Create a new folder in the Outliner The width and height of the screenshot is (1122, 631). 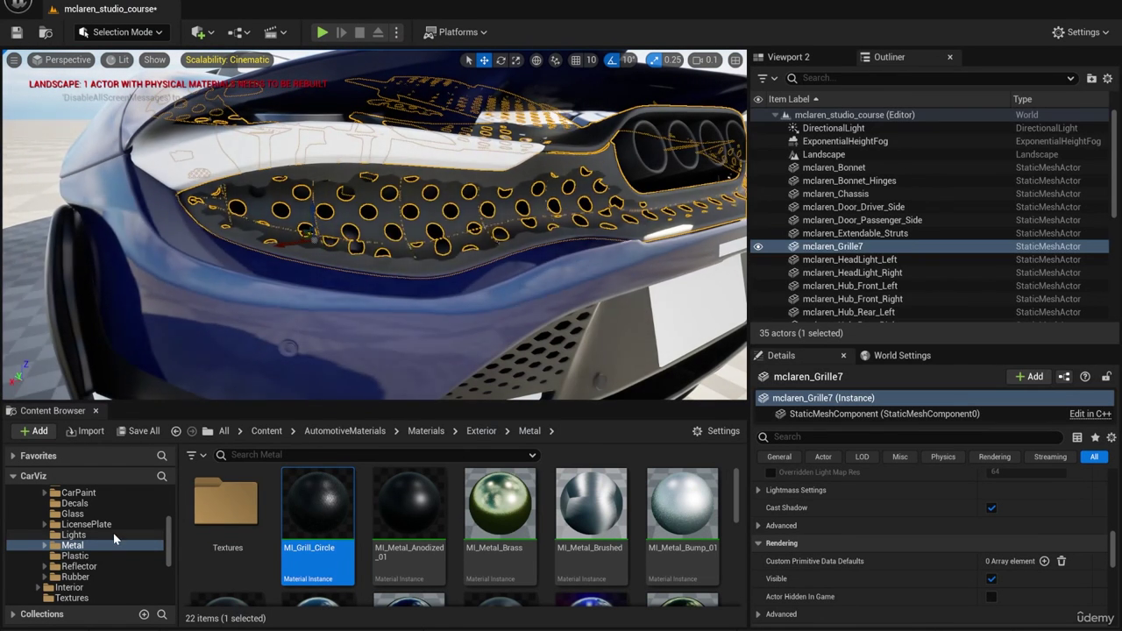coord(1091,78)
